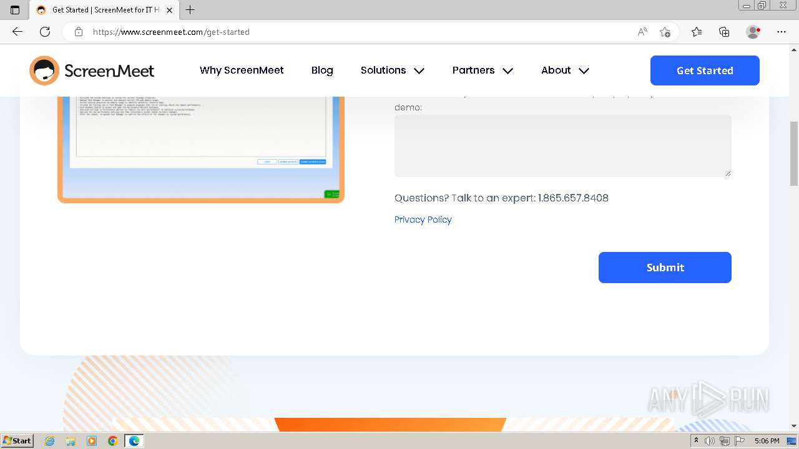Select the Get Started ScreenMeet tab
Screen dimensions: 799x449
click(104, 10)
